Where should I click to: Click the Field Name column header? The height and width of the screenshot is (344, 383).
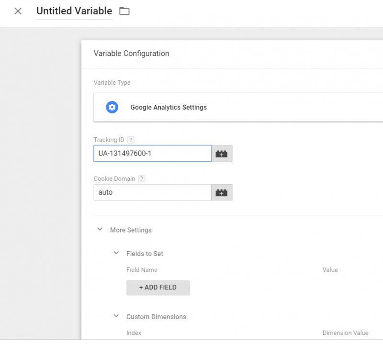[142, 270]
